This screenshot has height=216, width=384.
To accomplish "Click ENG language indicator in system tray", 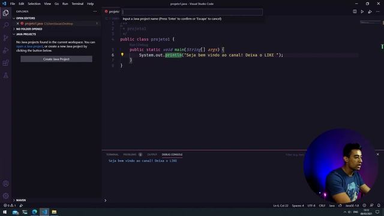I will click(x=356, y=212).
